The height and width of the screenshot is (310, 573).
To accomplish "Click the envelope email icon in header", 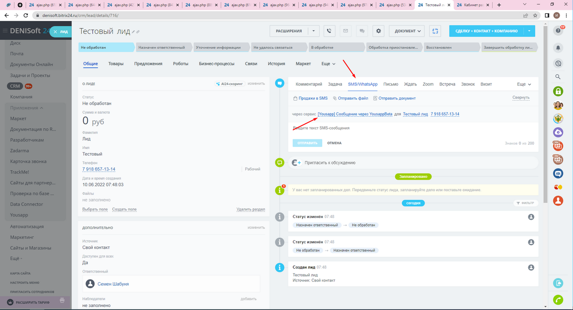I will click(345, 31).
